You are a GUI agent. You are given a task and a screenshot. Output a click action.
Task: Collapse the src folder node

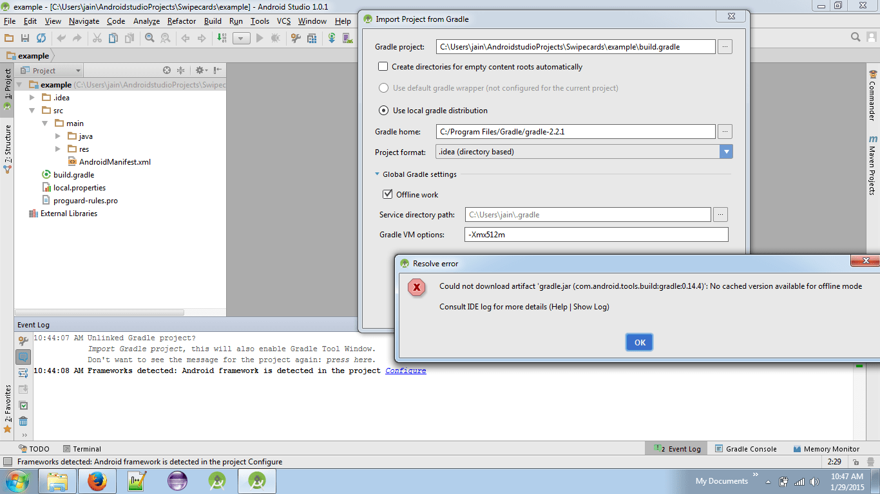(32, 111)
